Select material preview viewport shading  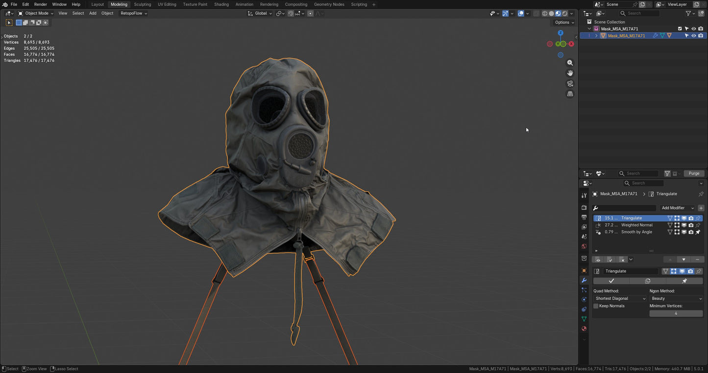[x=558, y=13]
